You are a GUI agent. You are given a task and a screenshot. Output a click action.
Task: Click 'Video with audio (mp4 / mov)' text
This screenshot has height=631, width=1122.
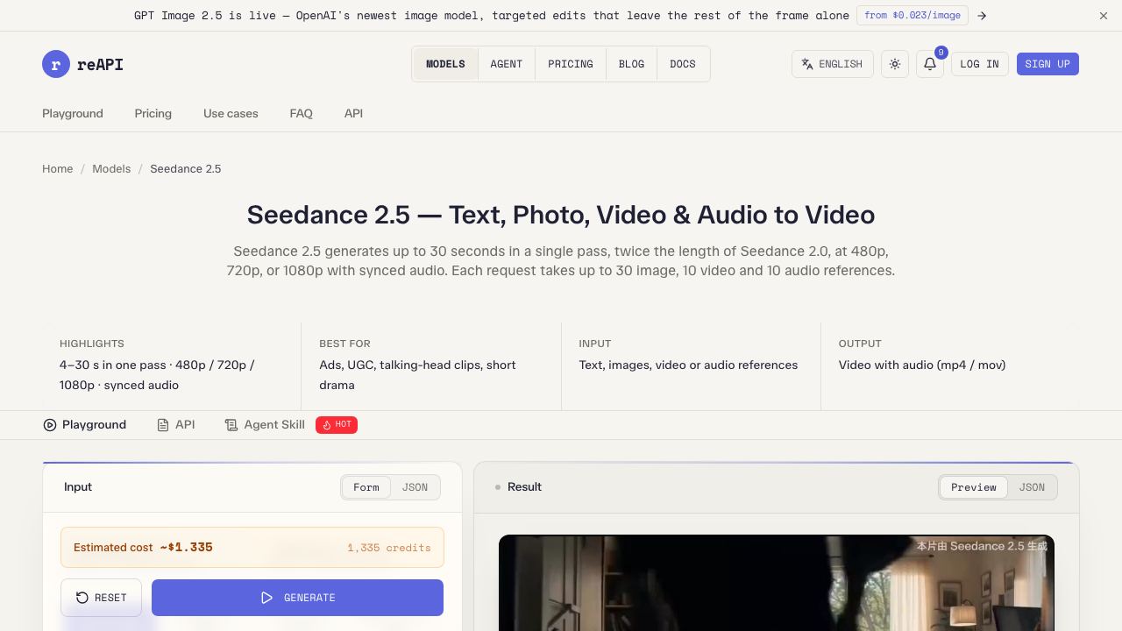922,365
